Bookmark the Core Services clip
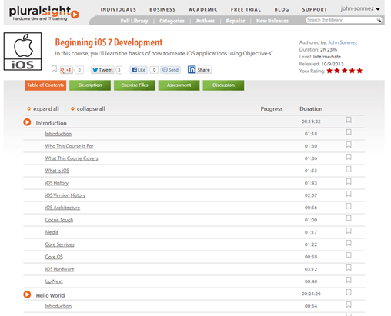This screenshot has width=391, height=316. [349, 243]
